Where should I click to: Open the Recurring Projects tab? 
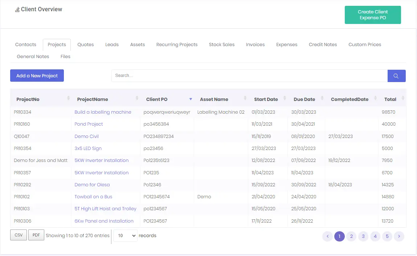pos(177,45)
